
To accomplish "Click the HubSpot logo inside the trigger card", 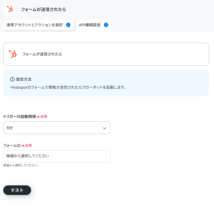I will coord(13,54).
